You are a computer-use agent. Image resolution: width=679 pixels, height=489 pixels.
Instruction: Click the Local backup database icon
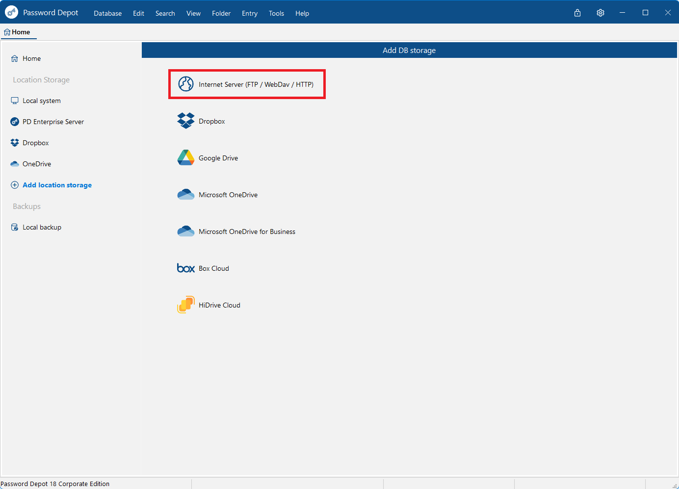pyautogui.click(x=15, y=227)
